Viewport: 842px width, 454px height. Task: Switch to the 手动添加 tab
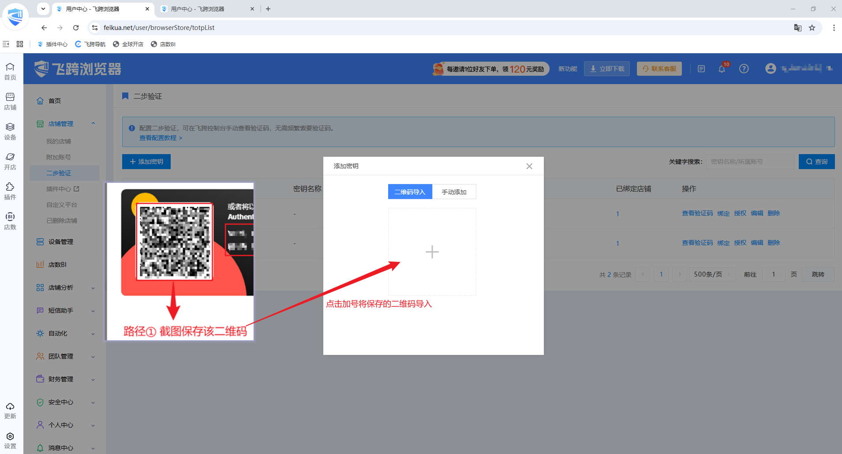coord(454,192)
